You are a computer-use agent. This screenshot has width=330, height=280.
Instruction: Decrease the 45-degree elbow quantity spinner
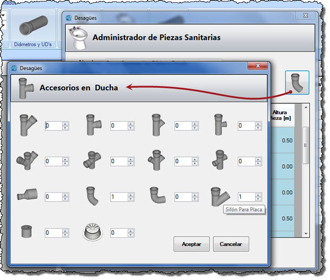pyautogui.click(x=132, y=199)
